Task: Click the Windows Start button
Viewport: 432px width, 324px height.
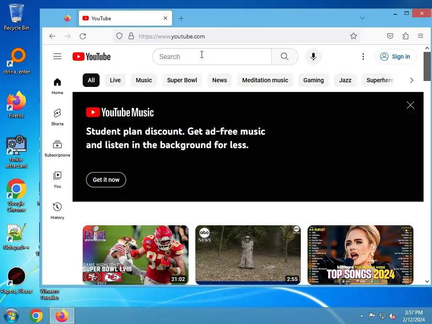Action: point(11,316)
